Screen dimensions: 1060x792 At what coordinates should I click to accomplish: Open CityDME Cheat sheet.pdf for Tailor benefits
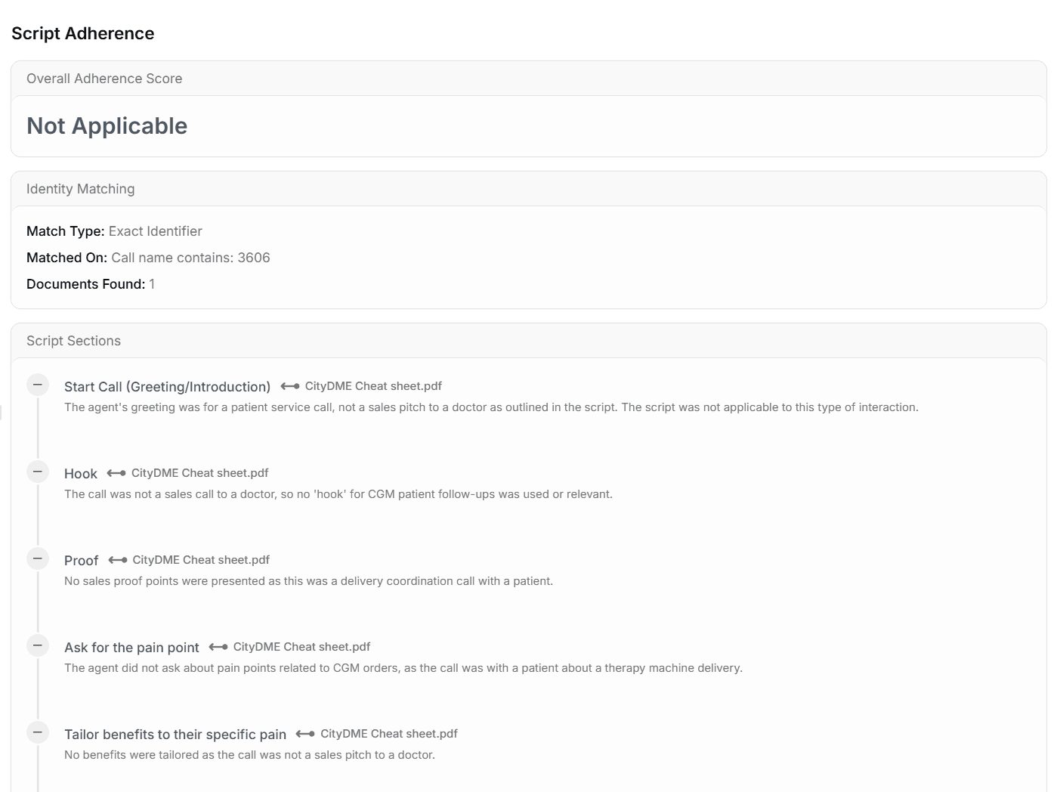[x=388, y=734]
